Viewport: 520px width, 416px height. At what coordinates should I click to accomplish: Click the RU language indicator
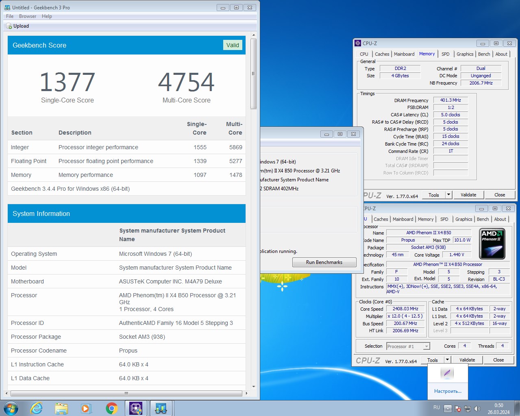click(x=437, y=407)
